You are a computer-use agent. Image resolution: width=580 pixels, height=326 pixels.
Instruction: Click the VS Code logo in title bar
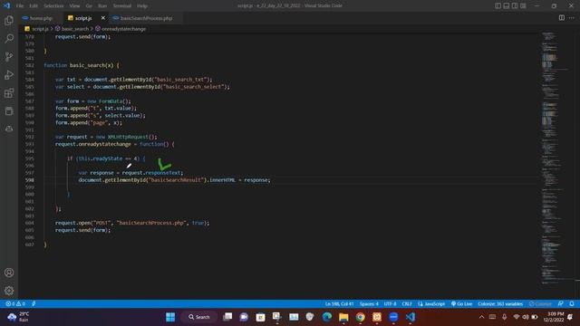[6, 5]
